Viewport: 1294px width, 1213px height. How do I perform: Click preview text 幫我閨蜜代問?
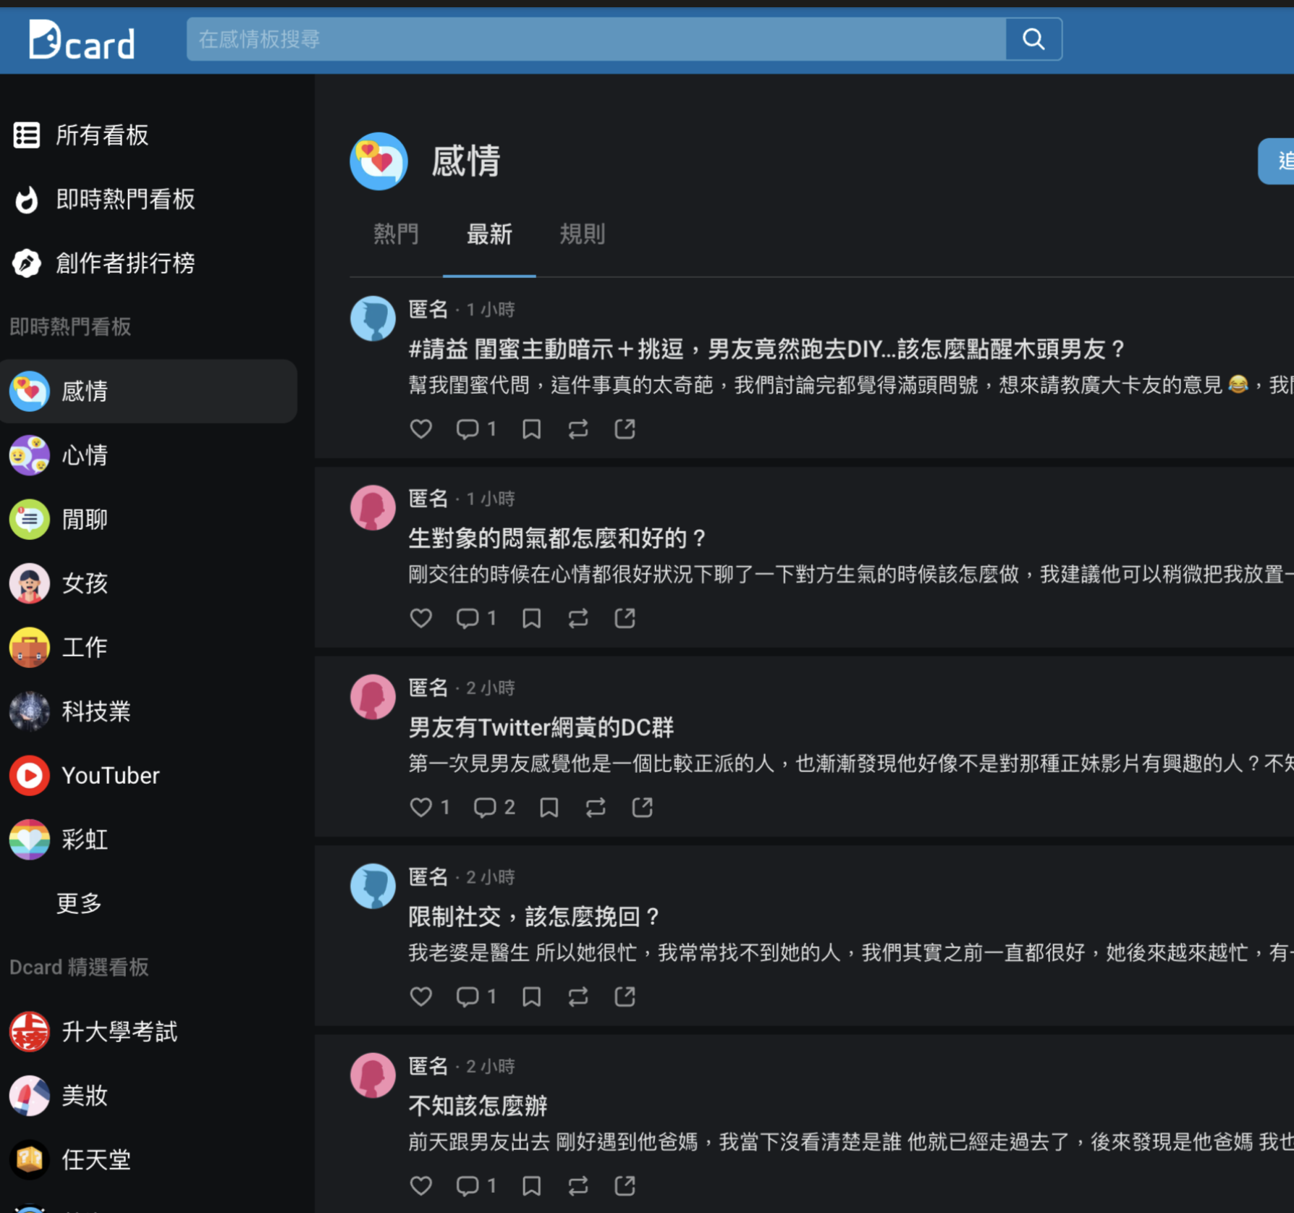pyautogui.click(x=469, y=385)
